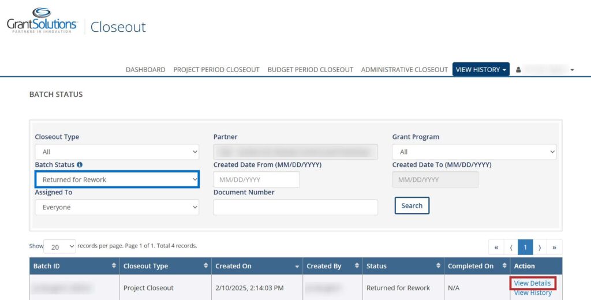Sort by Completed On column arrows
Image resolution: width=591 pixels, height=300 pixels.
pos(503,266)
